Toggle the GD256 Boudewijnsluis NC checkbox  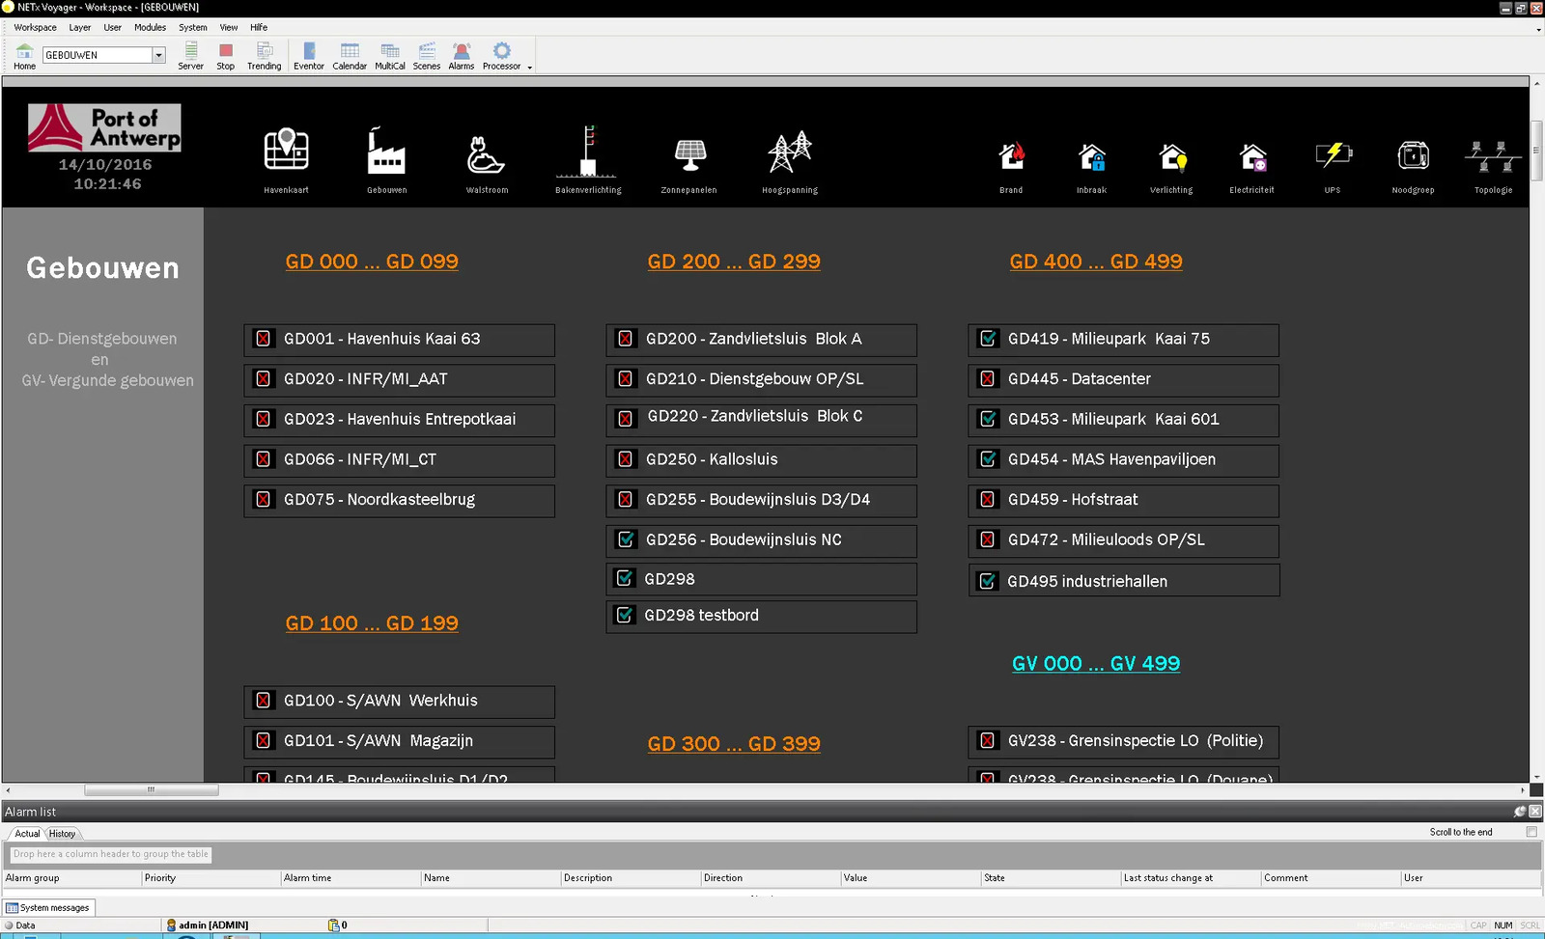[x=626, y=539]
